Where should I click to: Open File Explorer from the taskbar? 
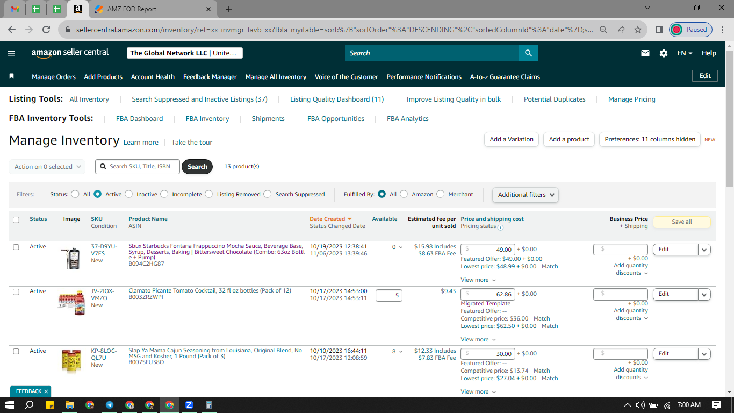[x=69, y=405]
